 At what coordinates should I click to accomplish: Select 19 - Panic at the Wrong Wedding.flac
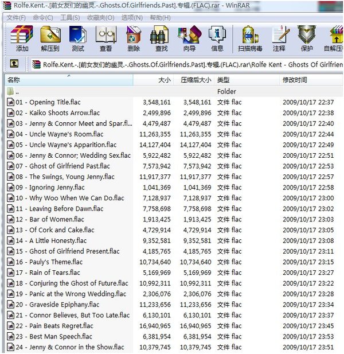71,294
